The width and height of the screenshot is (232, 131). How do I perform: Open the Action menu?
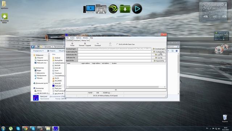click(x=72, y=38)
